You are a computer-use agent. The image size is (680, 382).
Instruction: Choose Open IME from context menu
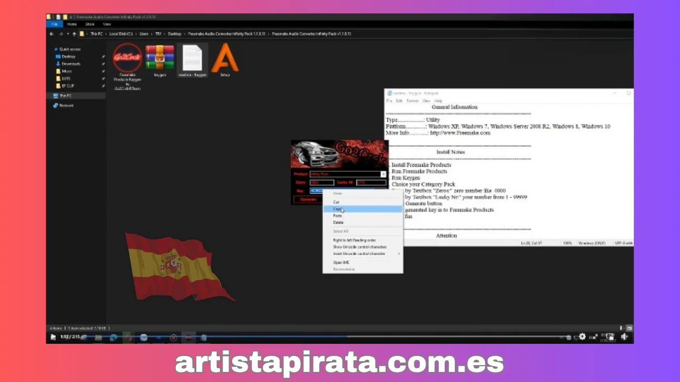pyautogui.click(x=341, y=263)
